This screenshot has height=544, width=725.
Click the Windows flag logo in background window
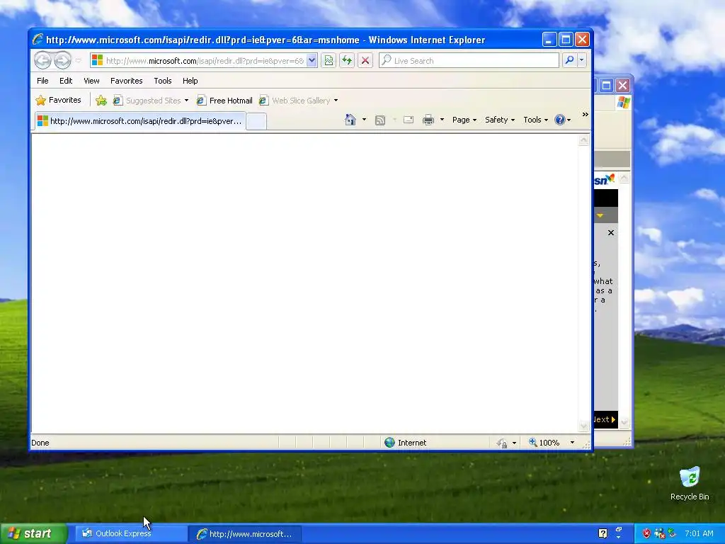[623, 103]
